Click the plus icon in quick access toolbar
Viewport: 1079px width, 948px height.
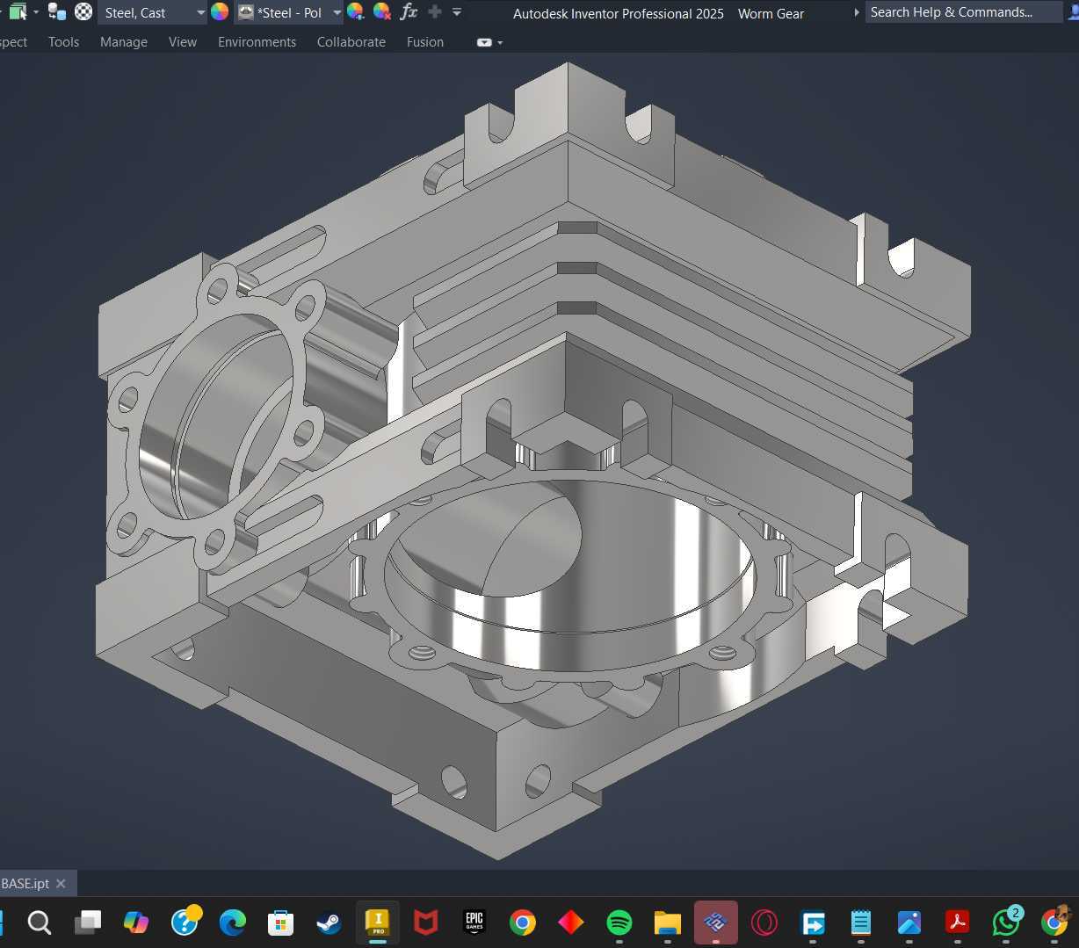[x=434, y=12]
